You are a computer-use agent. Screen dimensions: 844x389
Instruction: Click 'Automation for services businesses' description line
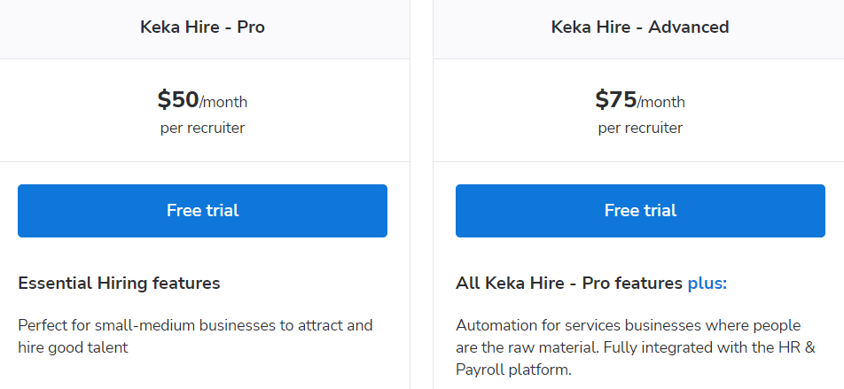(x=629, y=325)
